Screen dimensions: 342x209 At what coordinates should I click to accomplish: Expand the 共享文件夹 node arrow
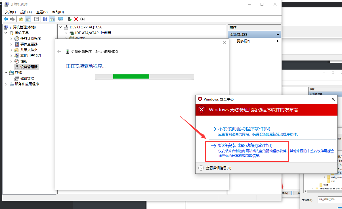pos(11,50)
